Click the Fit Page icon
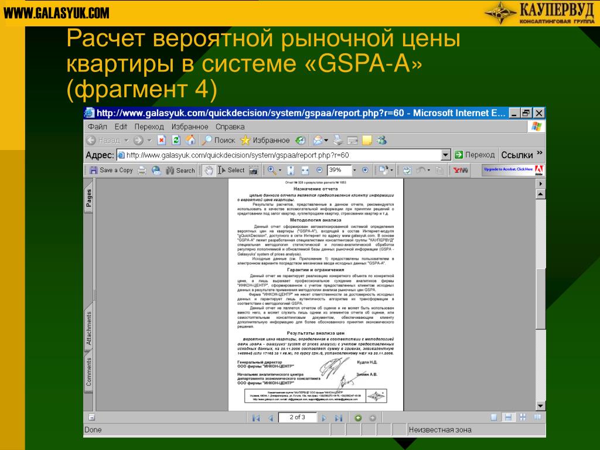Viewport: 600px width, 450px height. pos(291,171)
